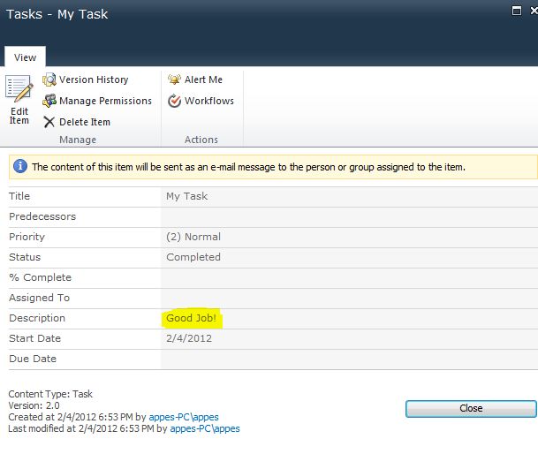Select the highlighted 'Good Job!' description
Image resolution: width=538 pixels, height=454 pixels.
pos(192,318)
